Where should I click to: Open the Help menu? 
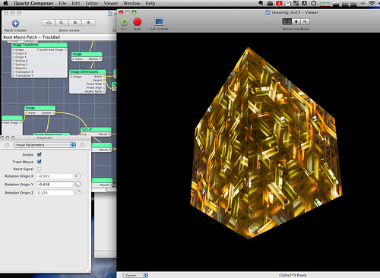point(150,3)
